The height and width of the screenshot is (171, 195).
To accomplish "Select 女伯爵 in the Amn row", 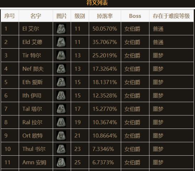I will [x=132, y=162].
